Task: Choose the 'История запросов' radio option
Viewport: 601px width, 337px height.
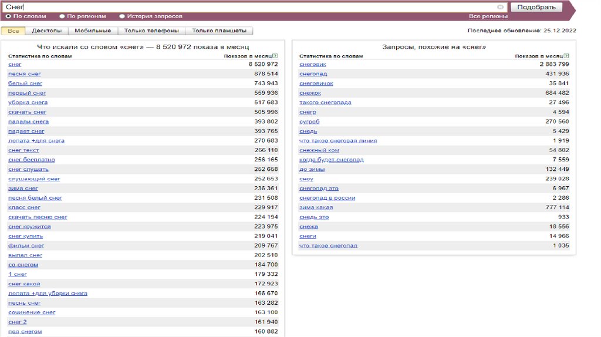Action: coord(122,16)
